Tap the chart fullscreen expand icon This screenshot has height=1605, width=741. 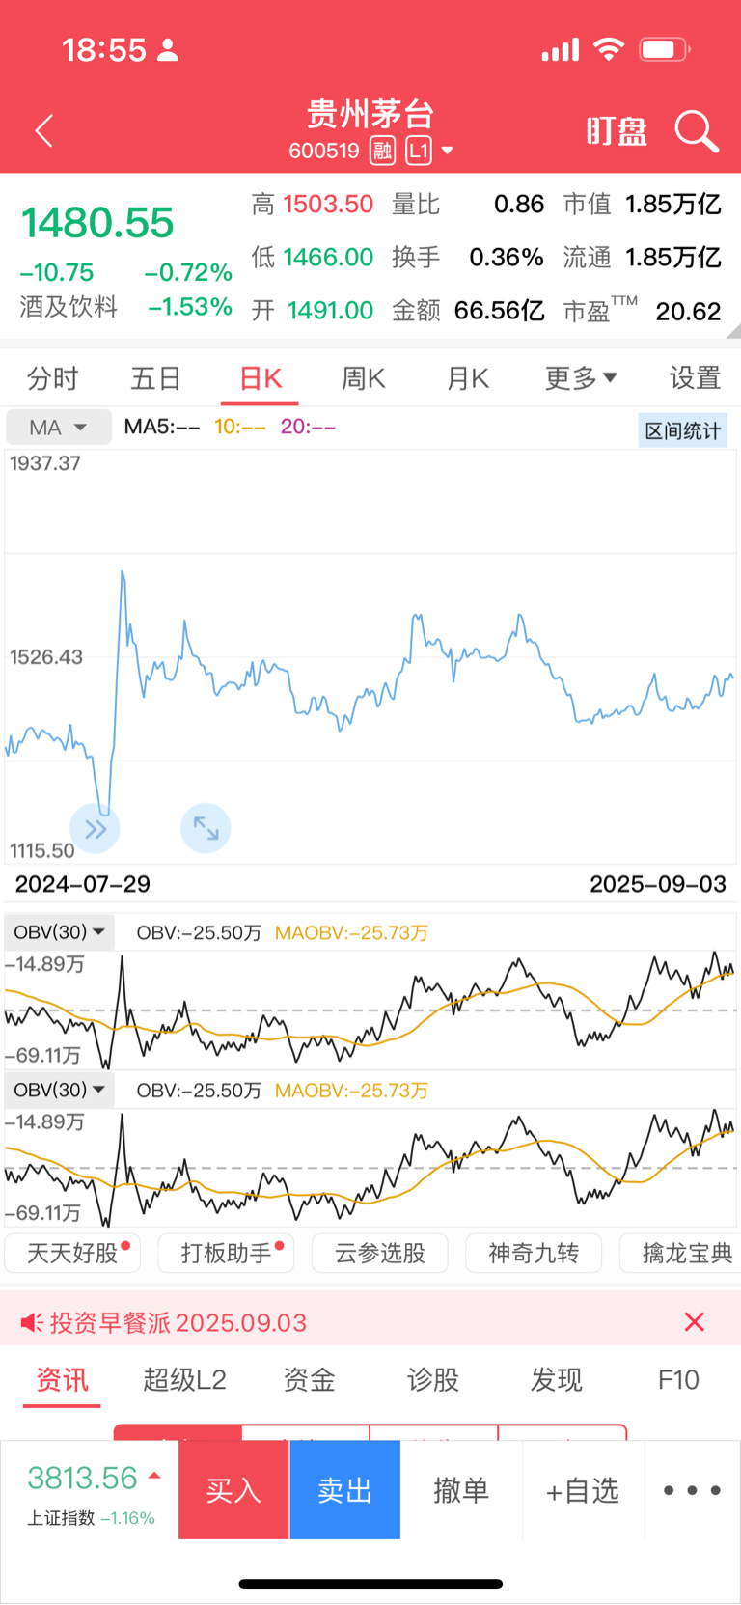point(206,828)
